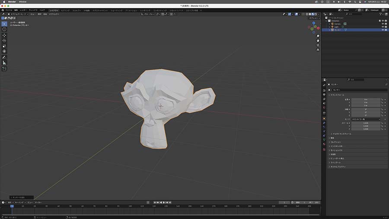
Task: Toggle Collection exclude checkbox in Outliner
Action: [x=379, y=21]
